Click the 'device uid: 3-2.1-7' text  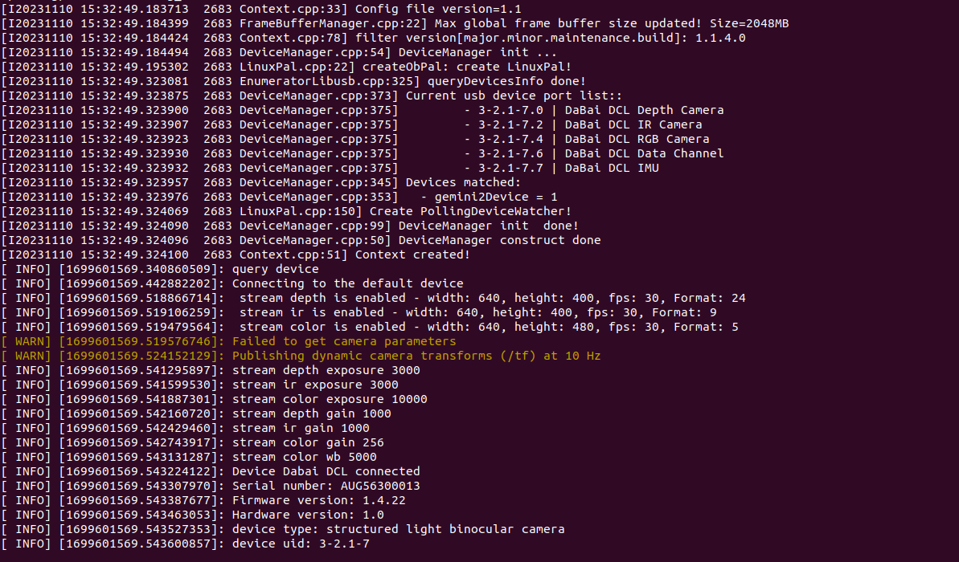click(301, 544)
